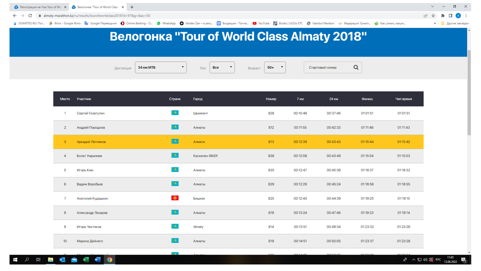Expand the distance dropdown 34 км МТВ
The height and width of the screenshot is (271, 481).
tap(161, 67)
